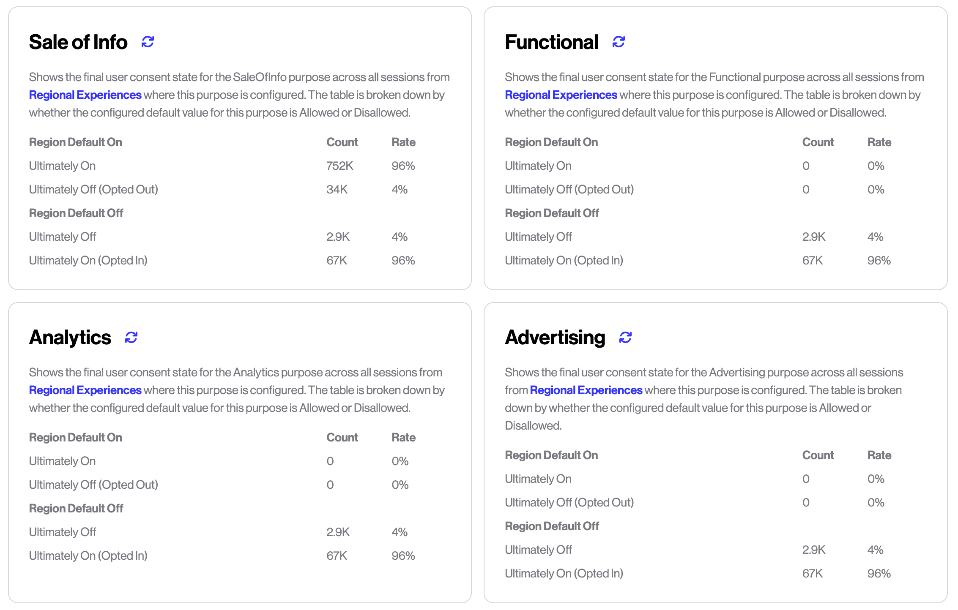Click the Sale of Info heading
The width and height of the screenshot is (958, 610).
(x=78, y=42)
